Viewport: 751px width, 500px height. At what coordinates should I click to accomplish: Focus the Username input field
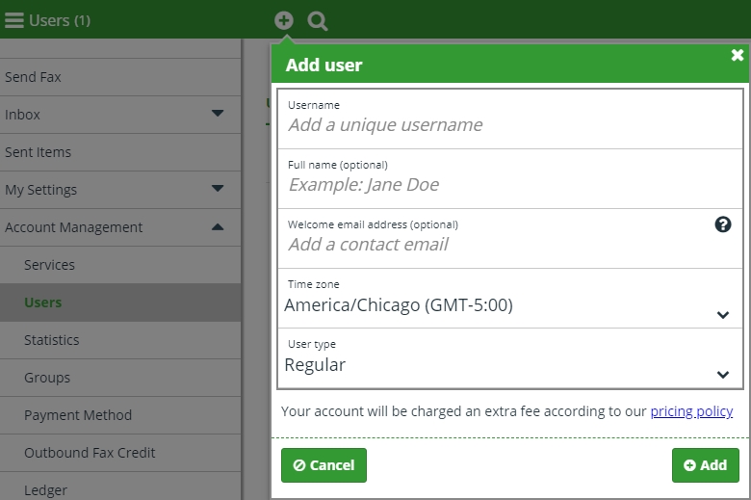(x=510, y=118)
